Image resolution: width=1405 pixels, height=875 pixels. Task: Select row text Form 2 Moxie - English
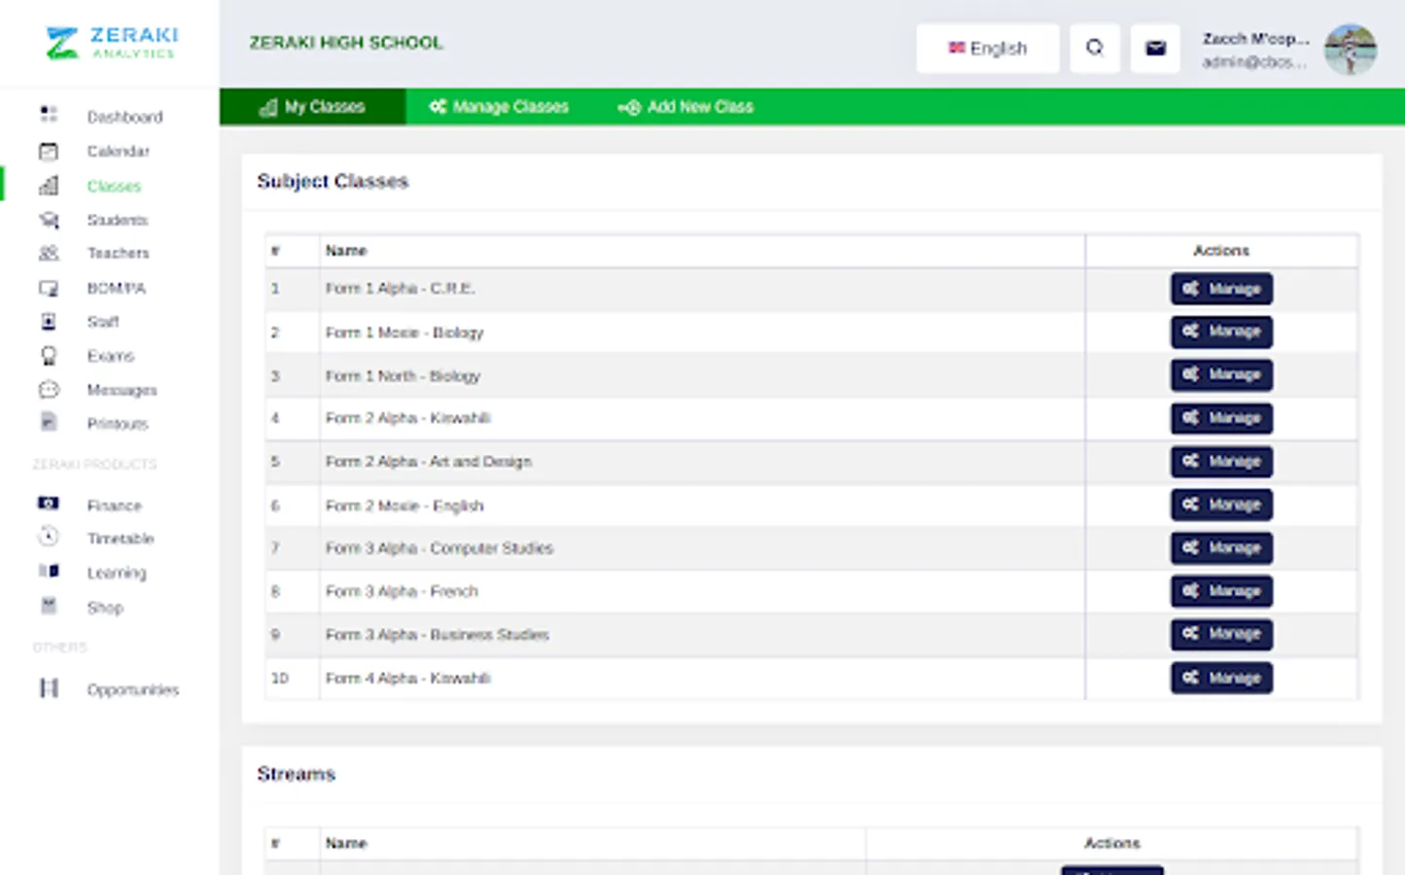click(404, 506)
